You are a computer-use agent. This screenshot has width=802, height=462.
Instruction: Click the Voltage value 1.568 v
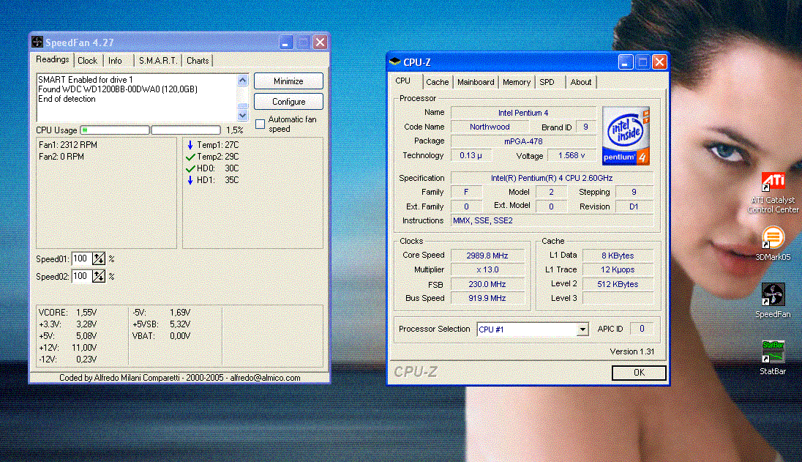tap(571, 155)
